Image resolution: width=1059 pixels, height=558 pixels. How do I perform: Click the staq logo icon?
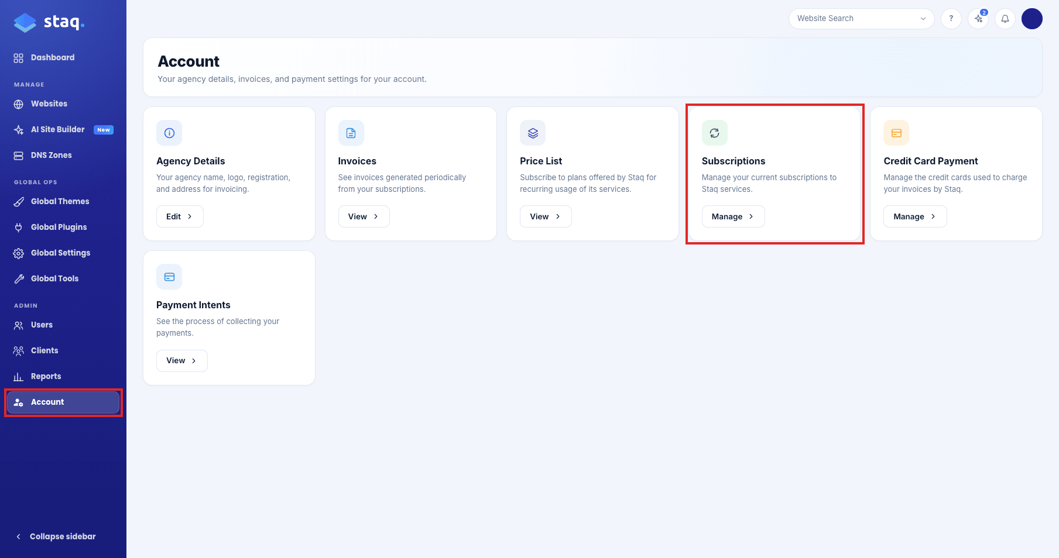[x=25, y=23]
